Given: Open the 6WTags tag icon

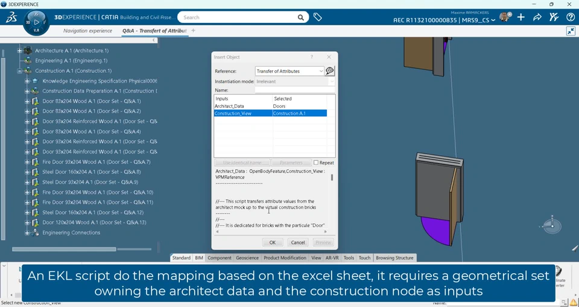Looking at the screenshot, I should 317,17.
